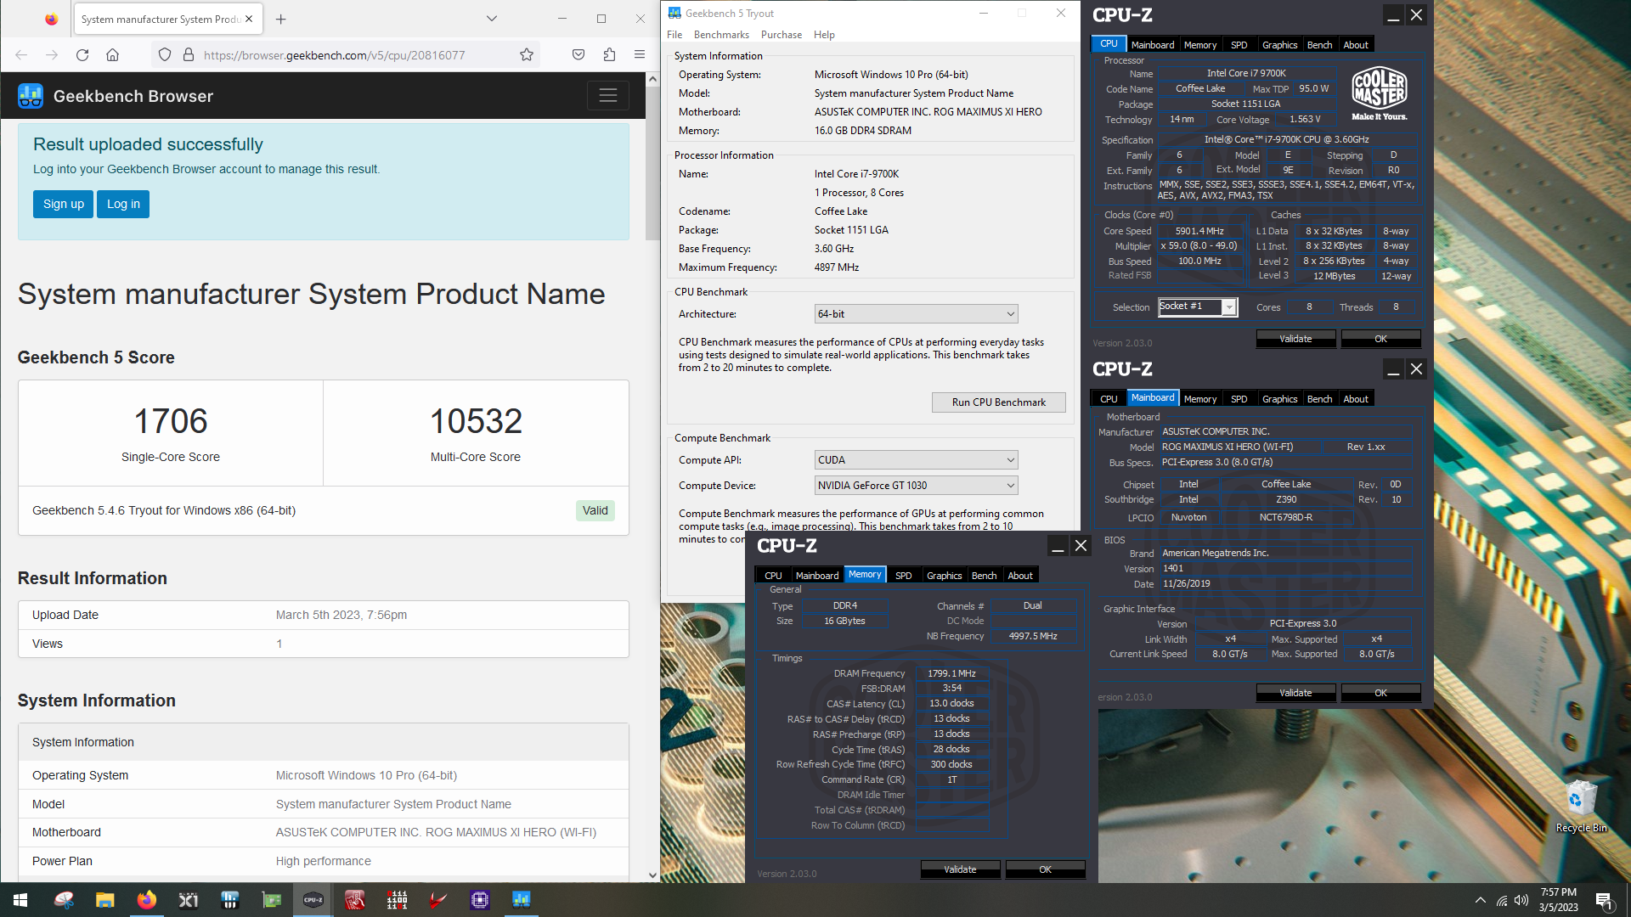The height and width of the screenshot is (917, 1631).
Task: Open Firefox extensions puzzle icon
Action: coord(609,55)
